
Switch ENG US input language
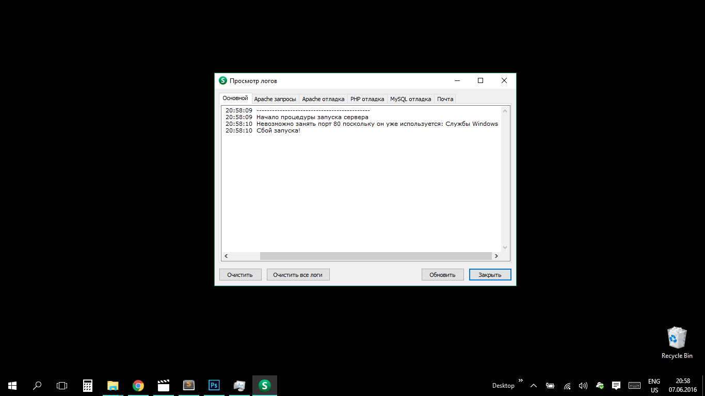click(654, 386)
